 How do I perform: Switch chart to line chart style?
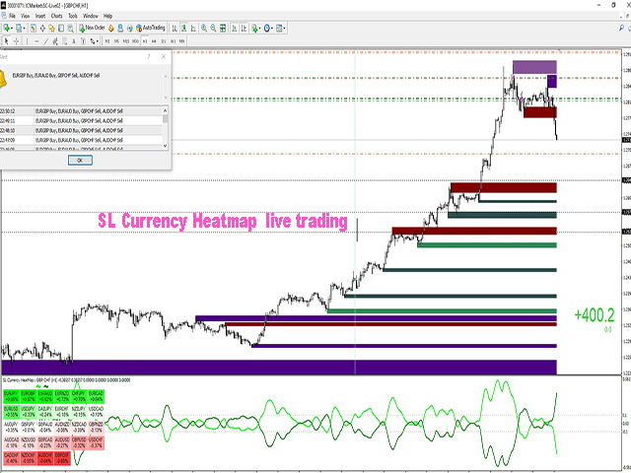pyautogui.click(x=193, y=29)
